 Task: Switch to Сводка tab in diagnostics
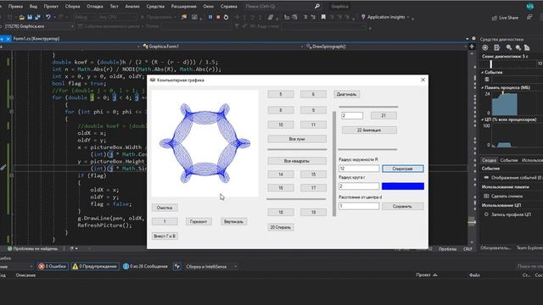coord(489,160)
